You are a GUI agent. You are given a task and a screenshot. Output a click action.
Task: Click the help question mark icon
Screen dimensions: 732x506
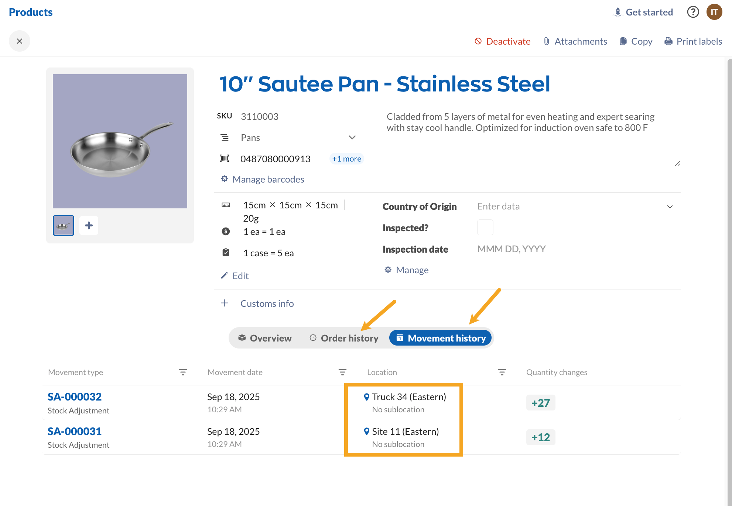[693, 12]
